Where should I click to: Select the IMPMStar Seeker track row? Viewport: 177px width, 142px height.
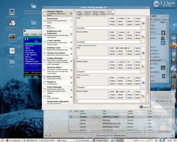coord(121,117)
